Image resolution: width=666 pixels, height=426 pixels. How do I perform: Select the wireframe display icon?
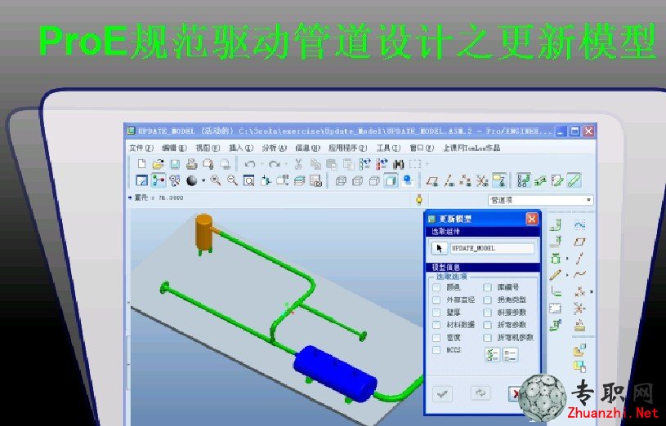point(341,181)
